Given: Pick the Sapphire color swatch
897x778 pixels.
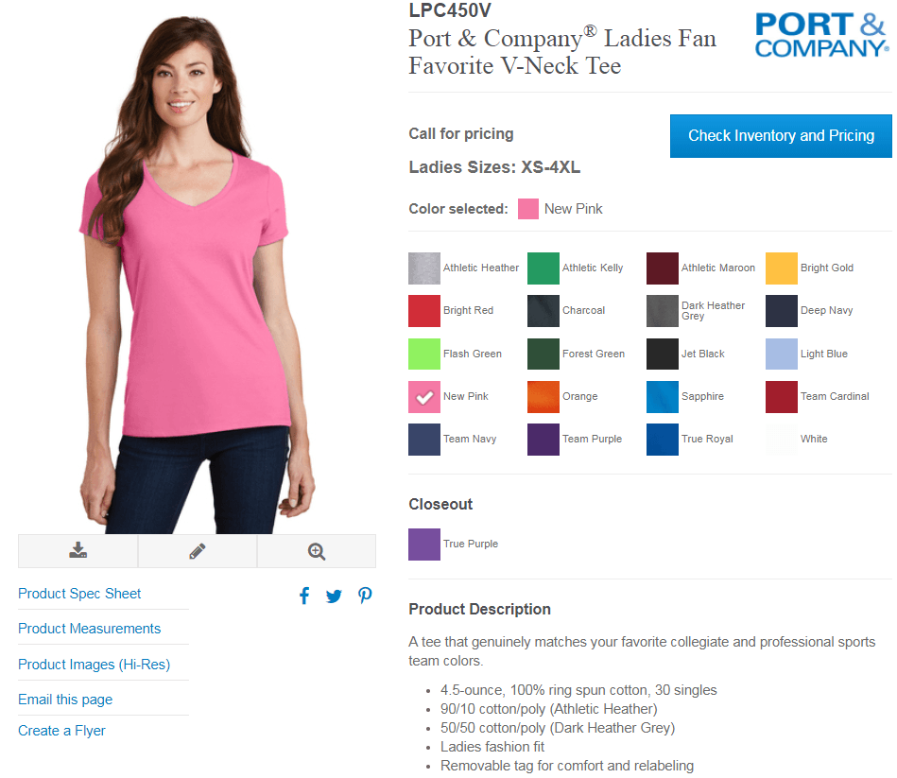Looking at the screenshot, I should (x=663, y=397).
